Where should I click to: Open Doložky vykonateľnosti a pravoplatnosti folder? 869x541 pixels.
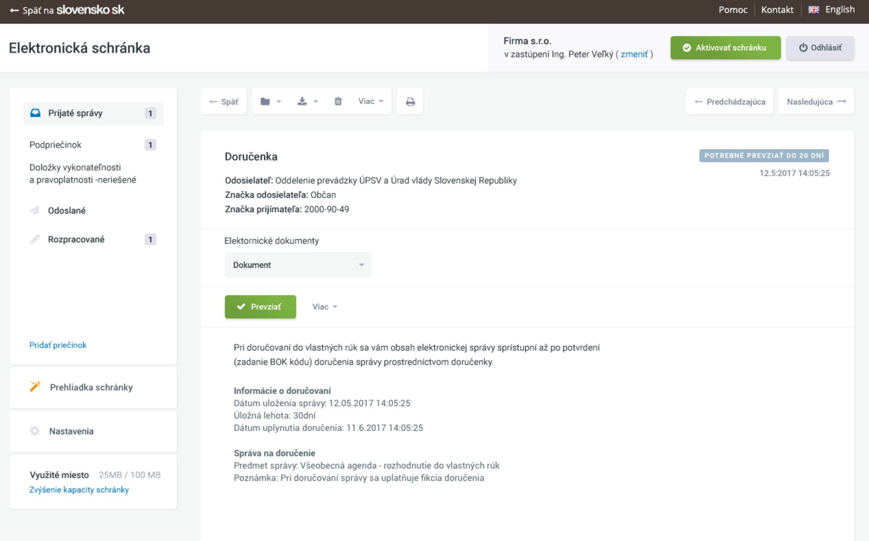tap(83, 174)
